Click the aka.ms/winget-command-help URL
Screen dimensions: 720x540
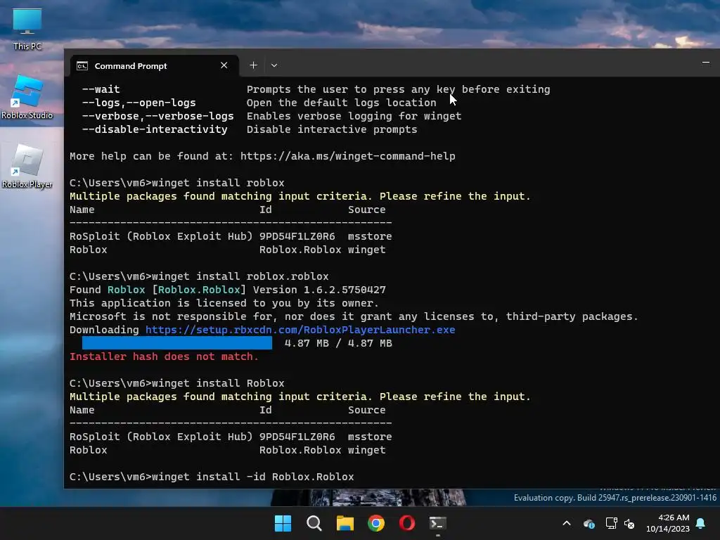(x=347, y=156)
